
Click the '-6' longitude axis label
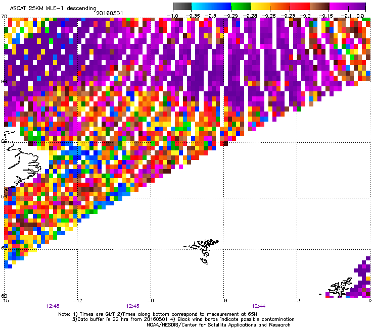224,301
